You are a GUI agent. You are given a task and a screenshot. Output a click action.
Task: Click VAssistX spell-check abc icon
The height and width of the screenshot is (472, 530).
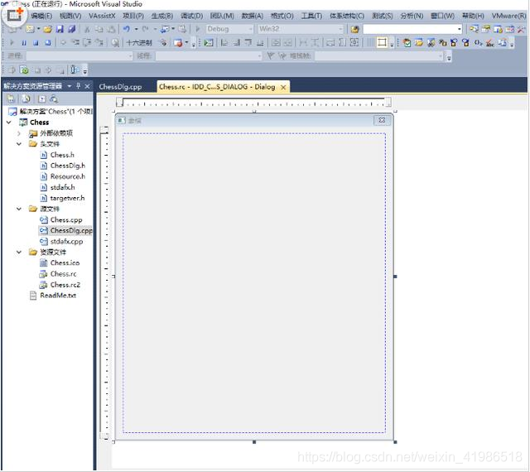tap(489, 43)
